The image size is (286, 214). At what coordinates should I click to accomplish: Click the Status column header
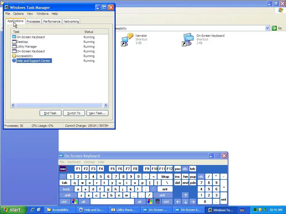(x=95, y=32)
